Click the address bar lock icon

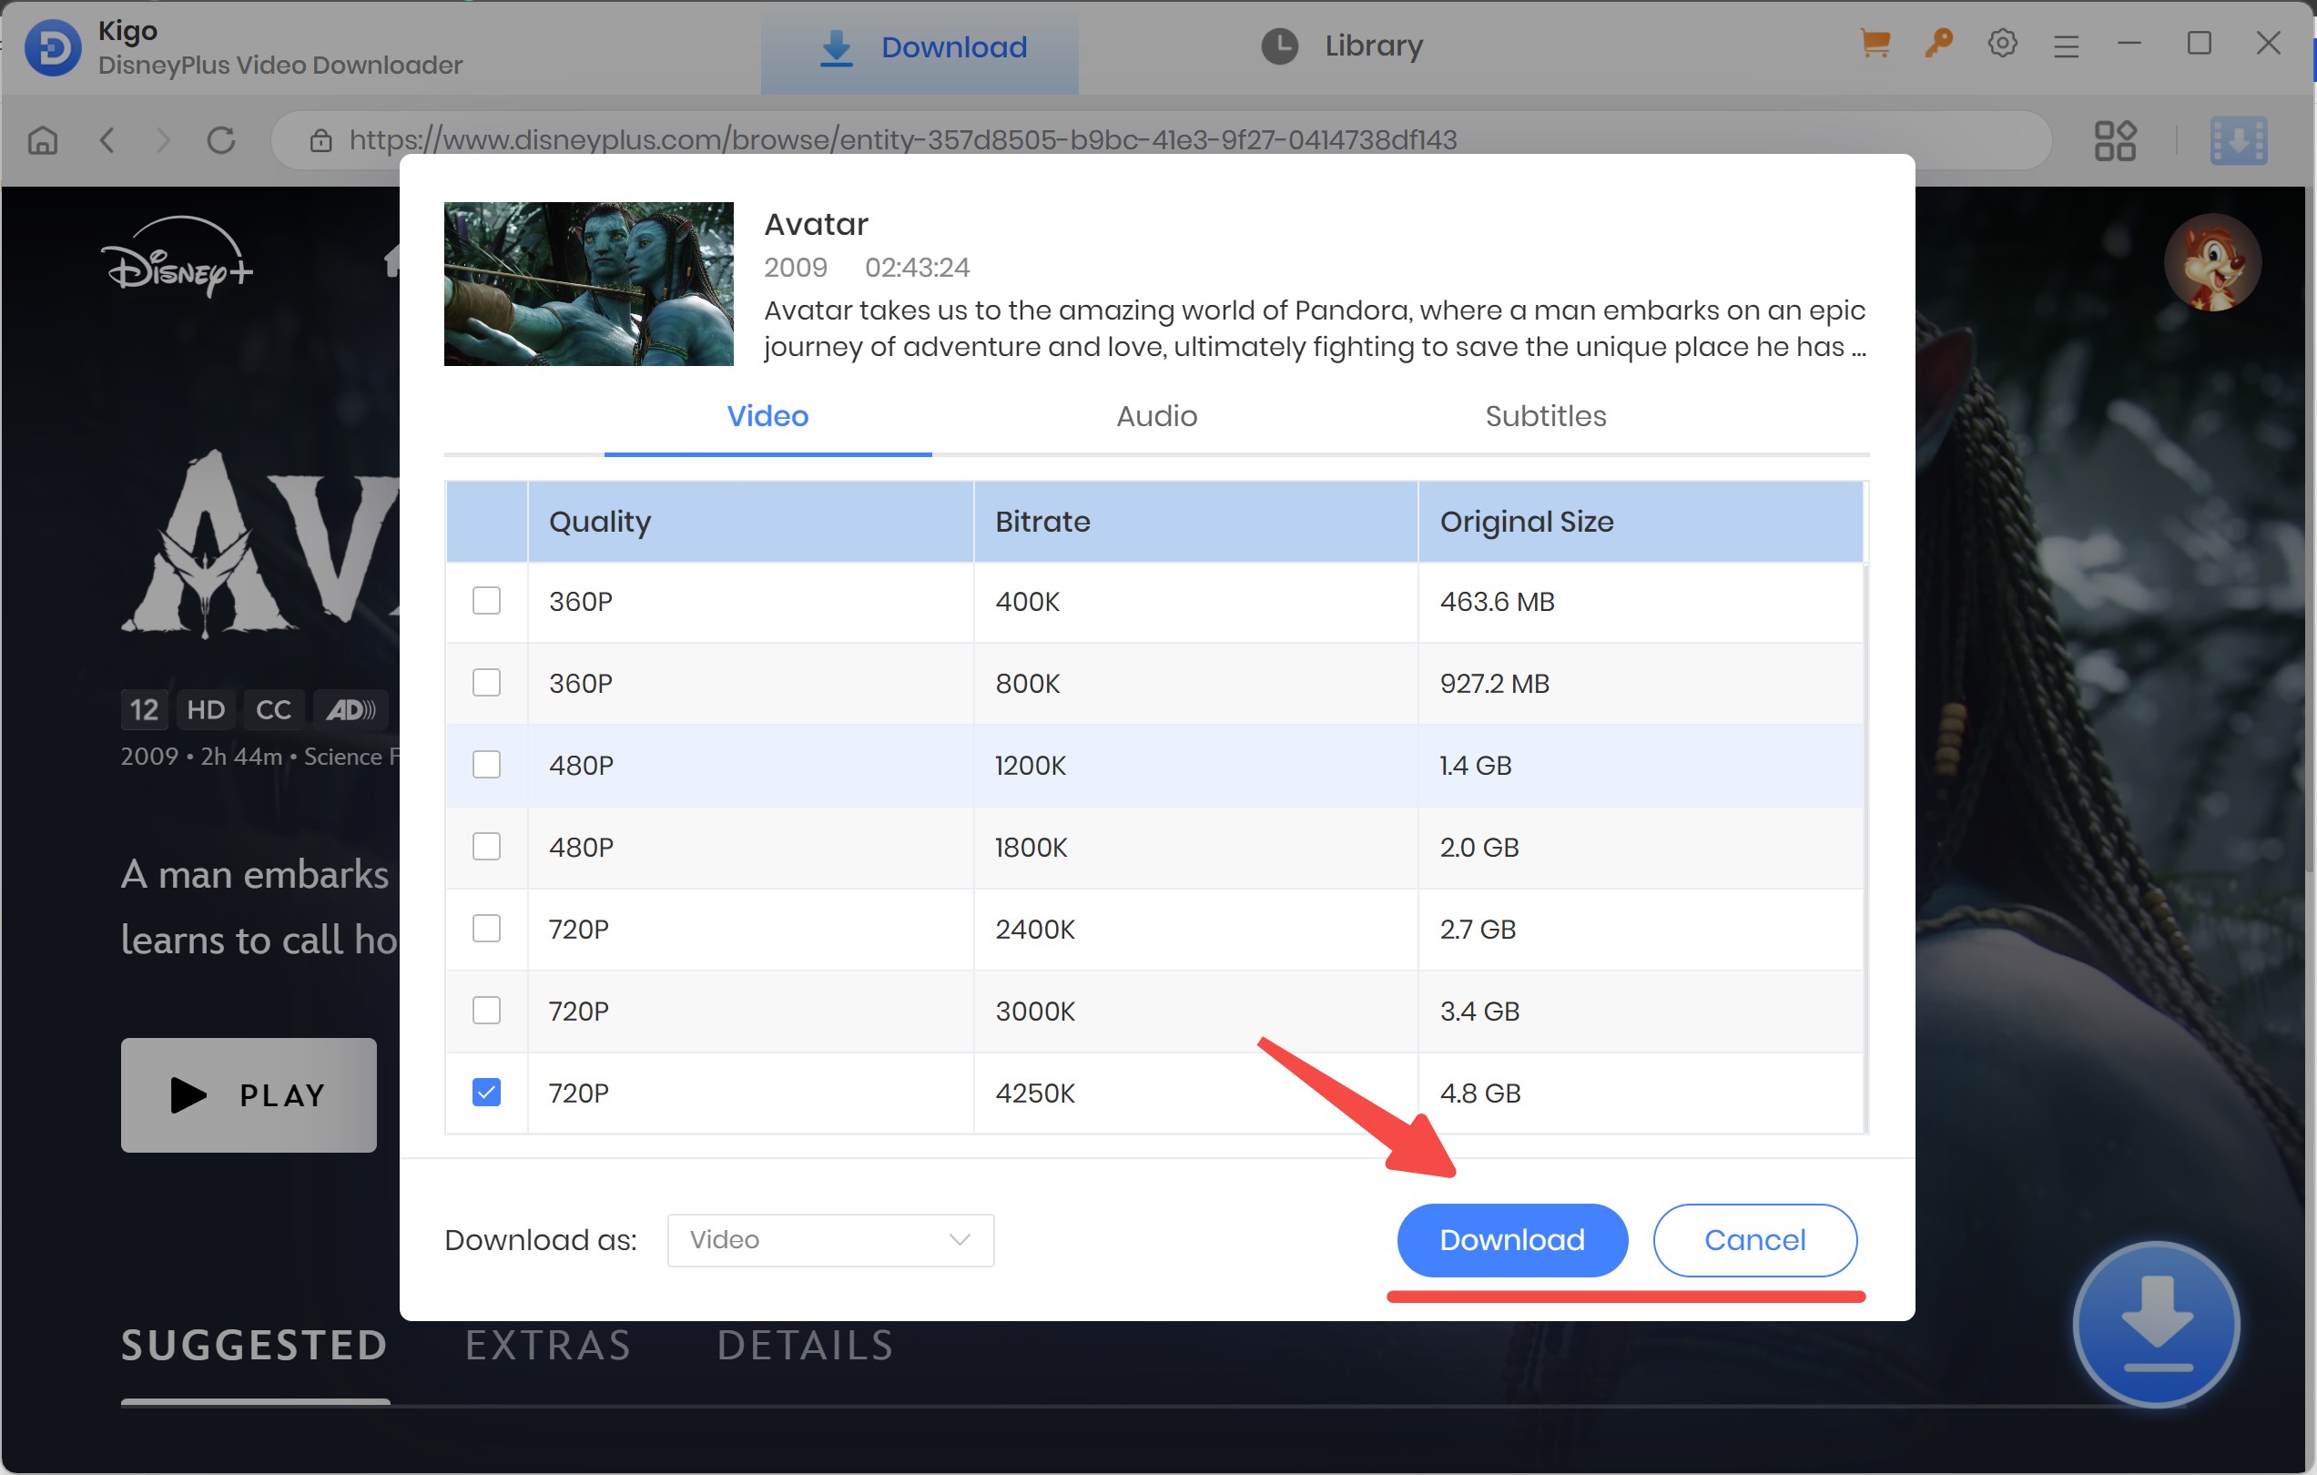320,140
